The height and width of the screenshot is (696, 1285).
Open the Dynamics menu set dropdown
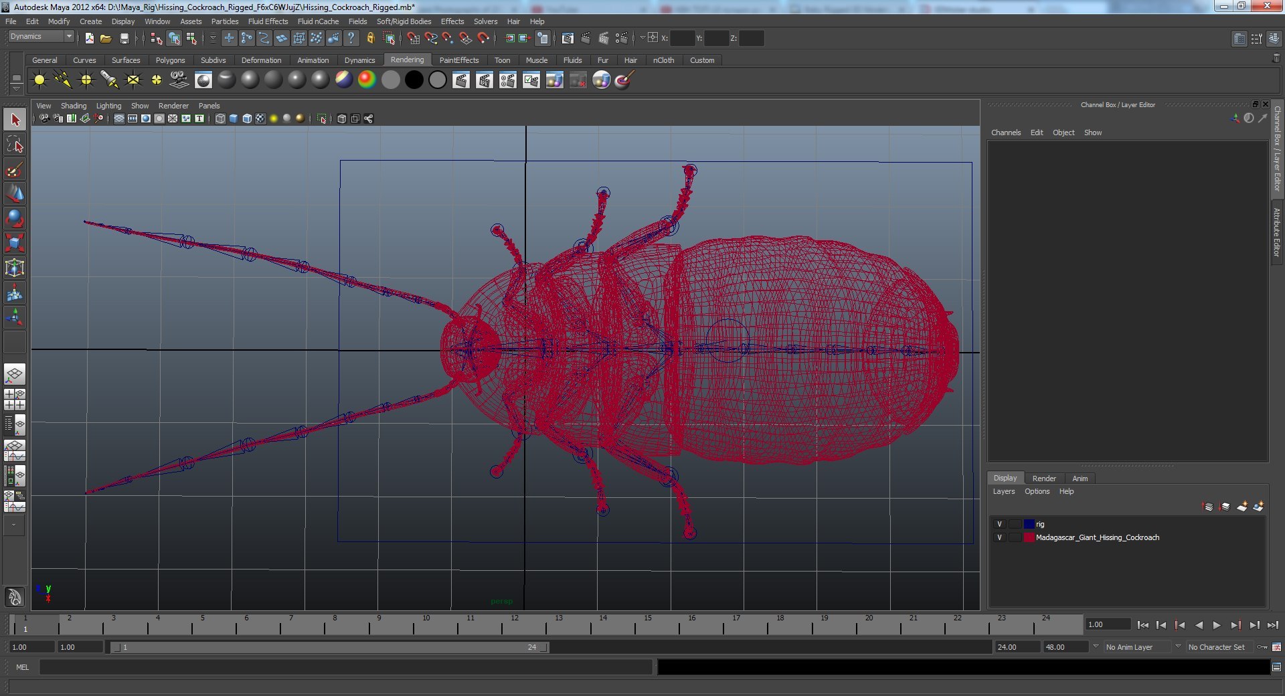(41, 37)
